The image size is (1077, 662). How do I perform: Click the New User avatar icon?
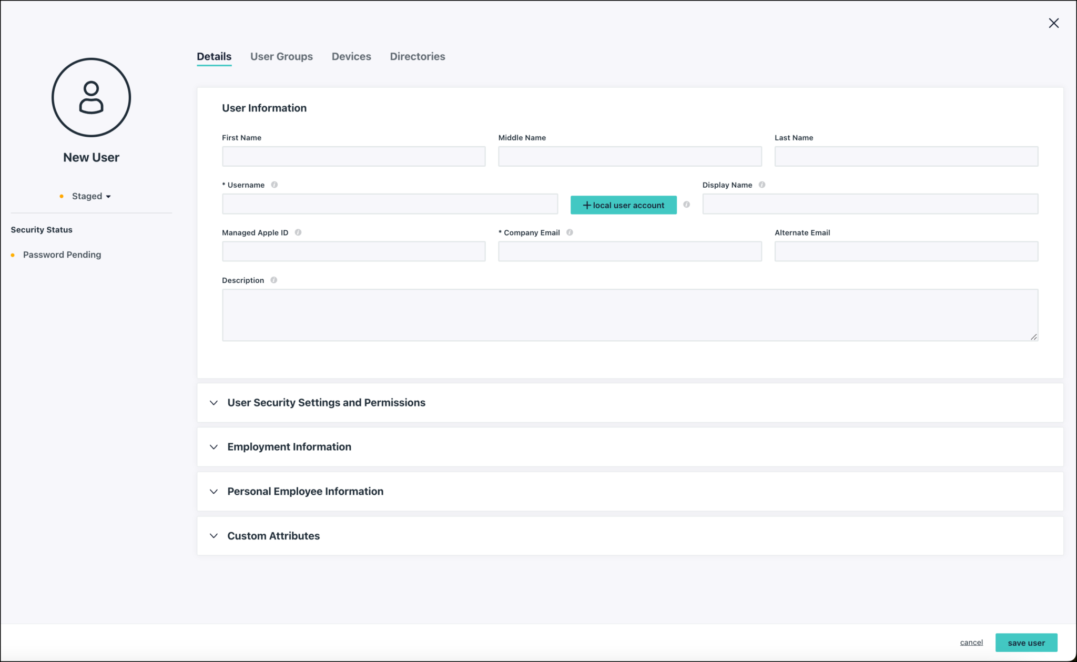click(x=91, y=97)
